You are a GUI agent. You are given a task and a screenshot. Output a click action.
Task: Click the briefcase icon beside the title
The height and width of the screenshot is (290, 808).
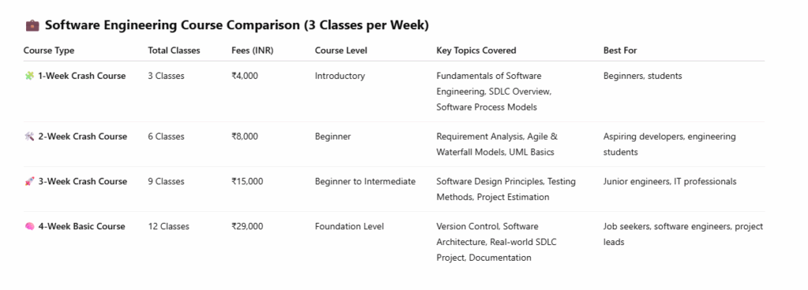(32, 25)
